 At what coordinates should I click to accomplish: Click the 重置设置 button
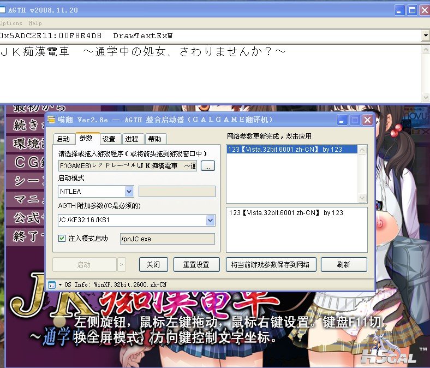196,265
